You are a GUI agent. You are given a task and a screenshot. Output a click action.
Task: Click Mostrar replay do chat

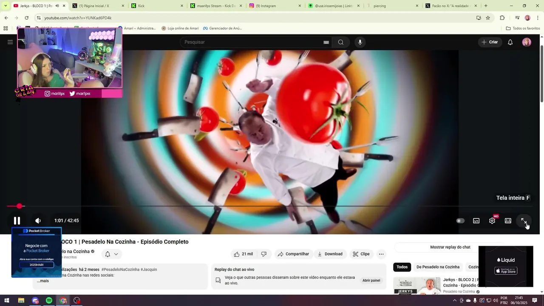point(450,247)
